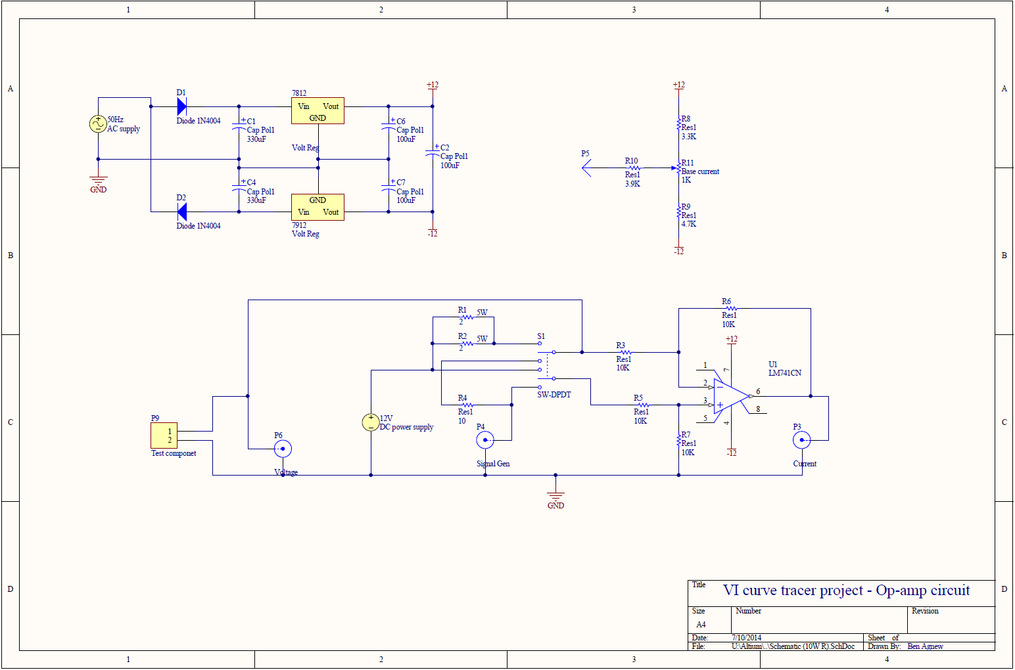Click the R7 10K resistor symbol
1015x670 pixels.
[678, 440]
